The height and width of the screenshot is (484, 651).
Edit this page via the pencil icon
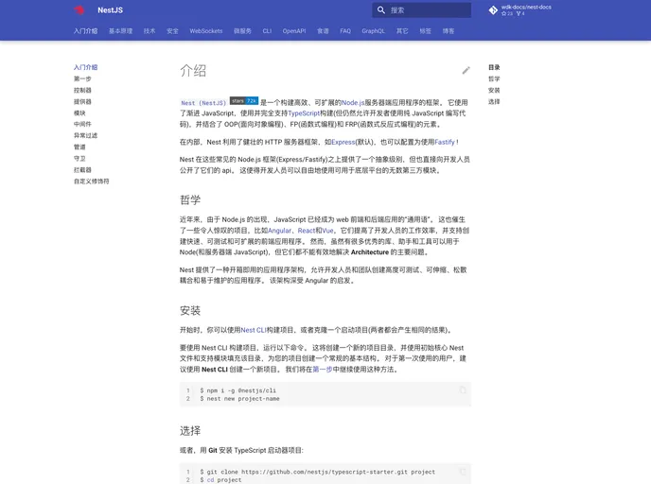tap(466, 71)
